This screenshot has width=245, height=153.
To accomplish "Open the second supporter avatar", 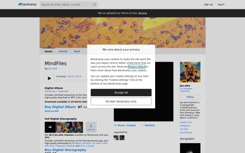I will 122,138.
